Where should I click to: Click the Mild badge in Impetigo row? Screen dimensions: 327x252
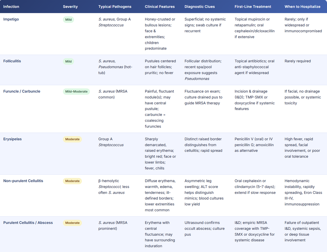click(69, 20)
